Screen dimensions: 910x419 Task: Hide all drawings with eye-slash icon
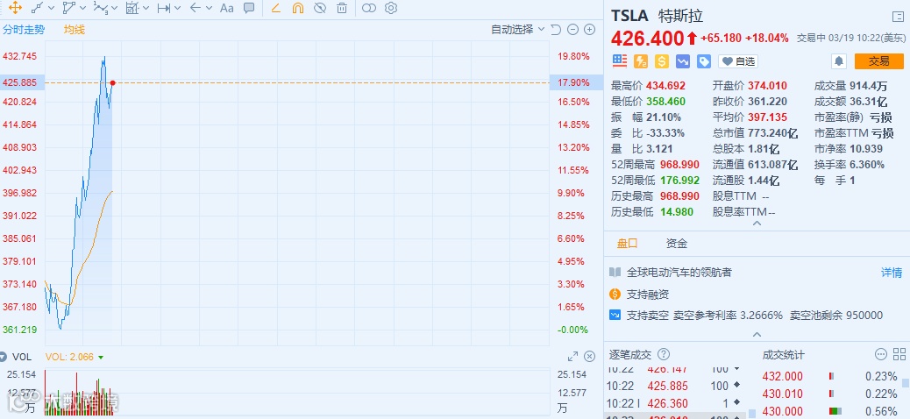point(320,8)
